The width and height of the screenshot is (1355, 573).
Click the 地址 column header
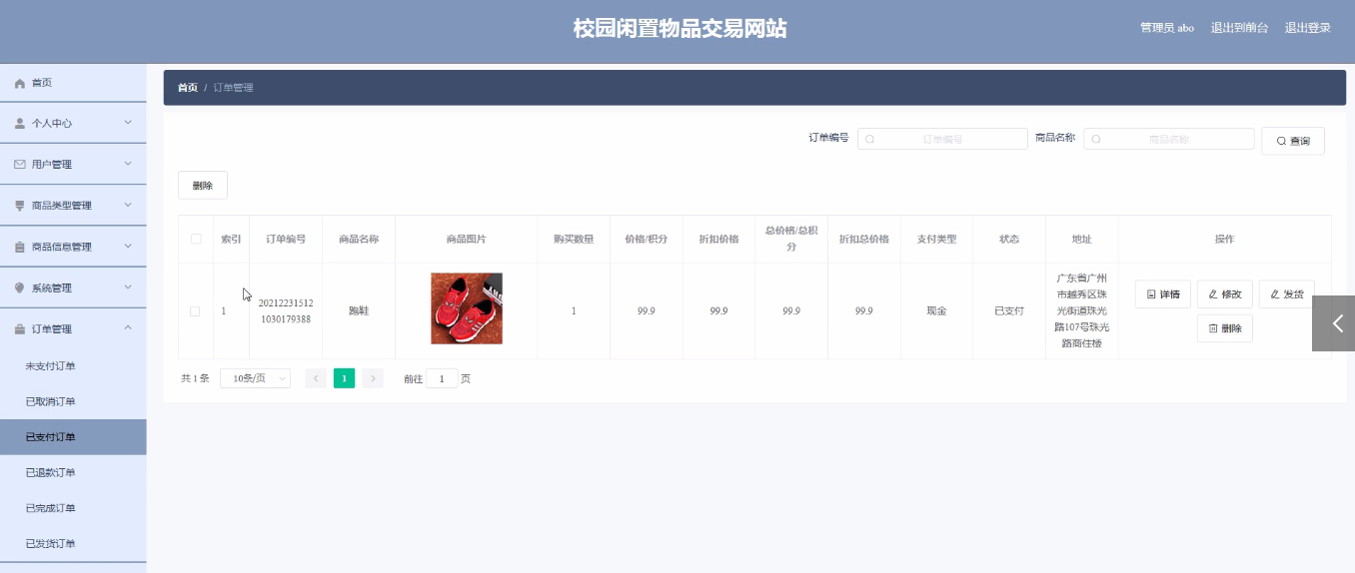tap(1082, 240)
